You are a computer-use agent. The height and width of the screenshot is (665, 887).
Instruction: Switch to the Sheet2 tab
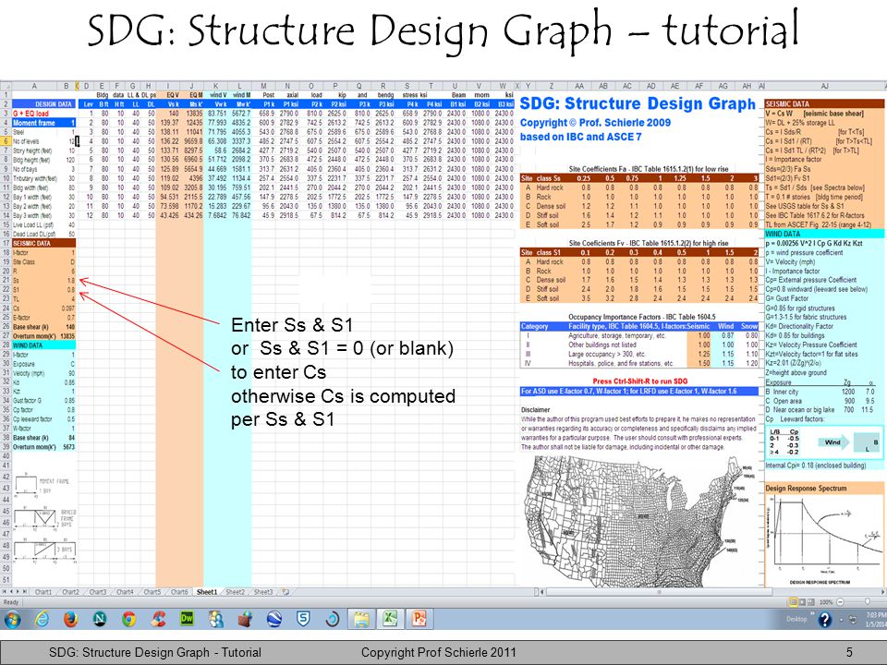(x=235, y=592)
